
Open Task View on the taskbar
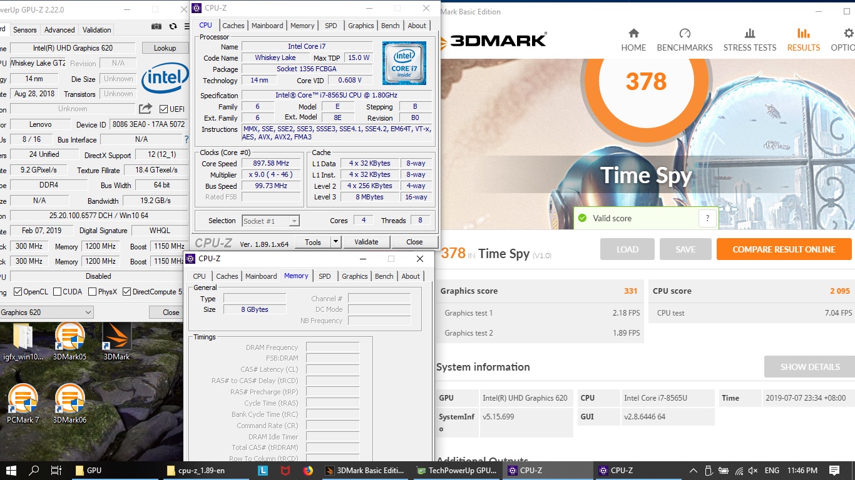pos(56,471)
